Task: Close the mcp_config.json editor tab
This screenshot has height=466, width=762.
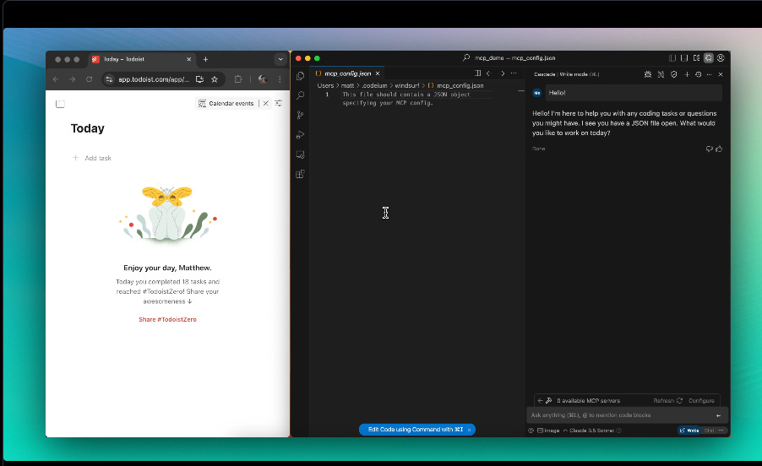Action: 378,73
